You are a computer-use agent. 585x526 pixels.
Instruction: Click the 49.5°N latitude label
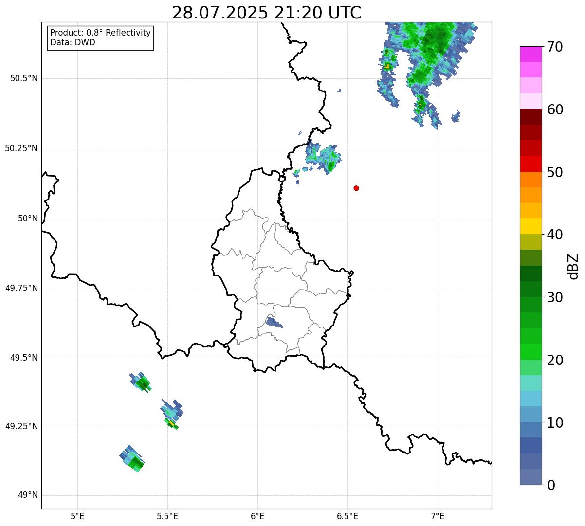24,358
